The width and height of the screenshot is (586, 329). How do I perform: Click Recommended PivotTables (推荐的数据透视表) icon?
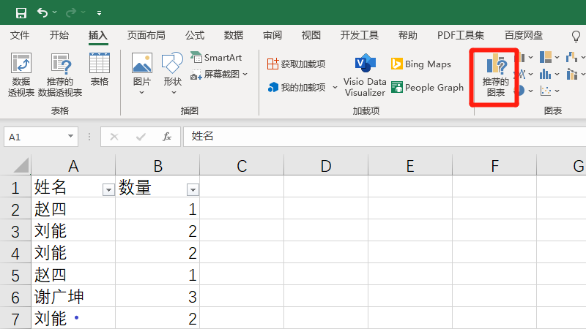[60, 74]
